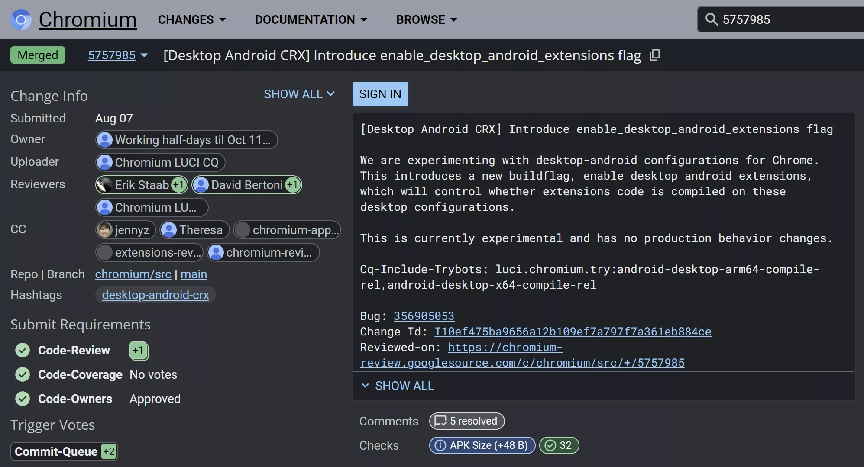The width and height of the screenshot is (864, 467).
Task: Click the Chromium LU... reviewer chip
Action: pos(152,207)
